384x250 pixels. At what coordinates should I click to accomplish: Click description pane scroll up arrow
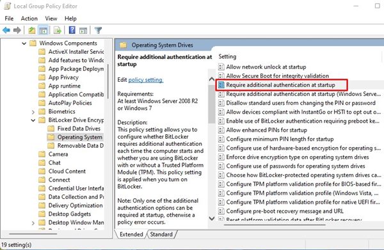tap(212, 79)
